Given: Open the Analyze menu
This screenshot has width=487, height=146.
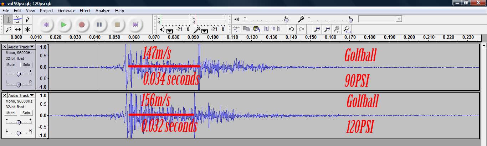Looking at the screenshot, I should [103, 11].
